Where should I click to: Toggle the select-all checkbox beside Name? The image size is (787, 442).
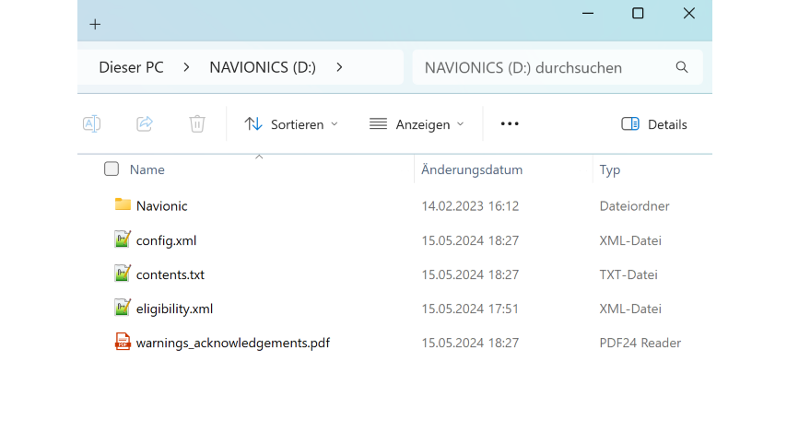[112, 169]
